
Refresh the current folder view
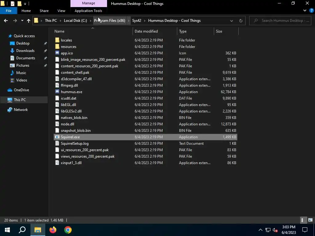[x=241, y=21]
